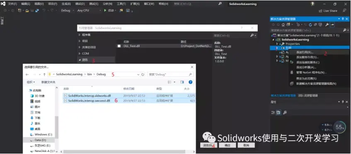The height and width of the screenshot is (154, 351).
Task: Open the 编辑(E) menu
Action: click(x=26, y=4)
